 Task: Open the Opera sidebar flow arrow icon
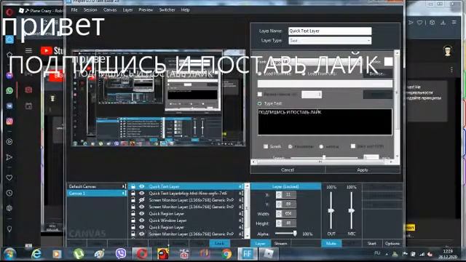(9, 157)
